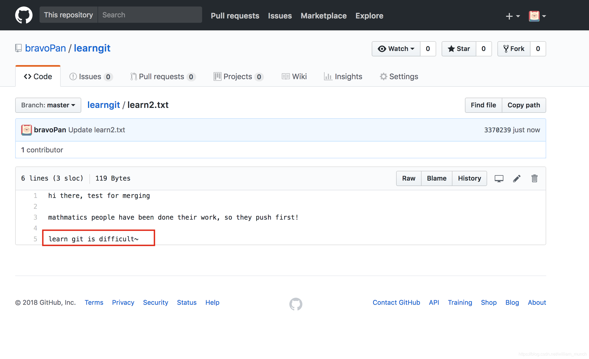
Task: Switch to the Code tab
Action: 38,76
